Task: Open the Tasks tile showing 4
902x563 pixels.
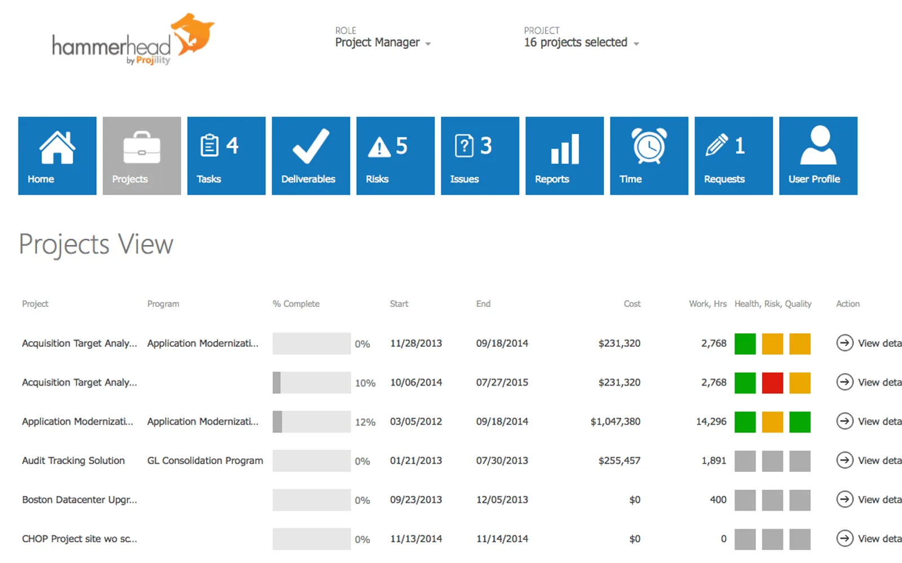Action: point(226,156)
